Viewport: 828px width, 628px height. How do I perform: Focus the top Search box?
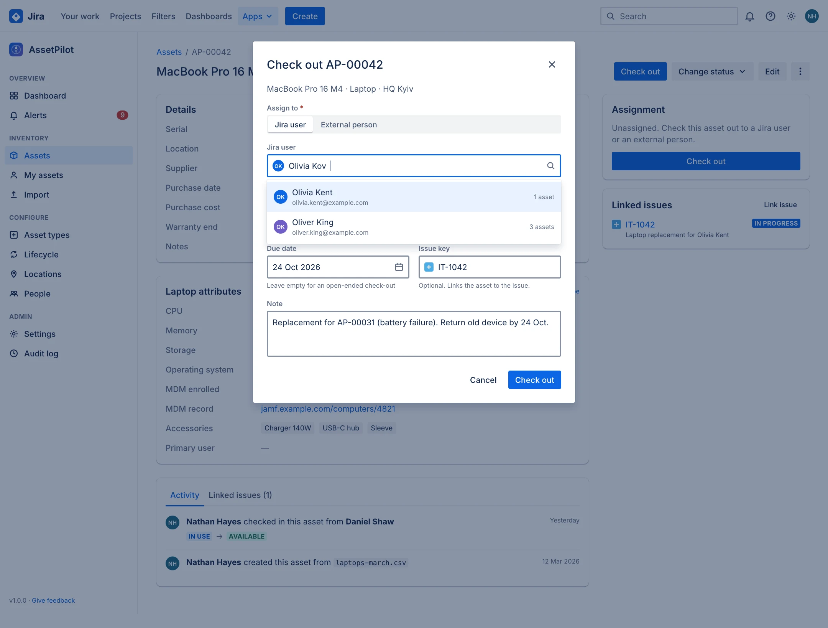click(669, 16)
